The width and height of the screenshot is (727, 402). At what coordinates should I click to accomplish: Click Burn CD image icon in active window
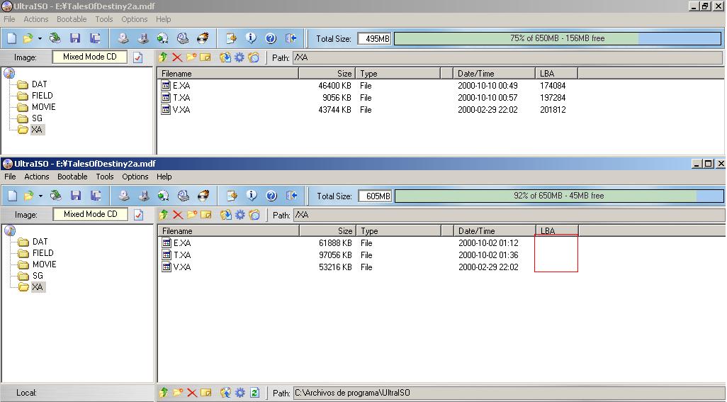pos(203,196)
